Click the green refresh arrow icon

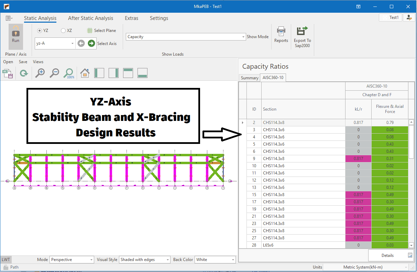[24, 73]
